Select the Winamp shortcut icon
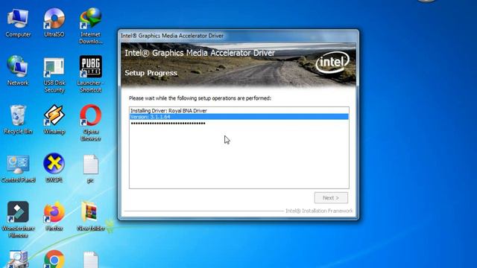This screenshot has width=477, height=268. [54, 119]
